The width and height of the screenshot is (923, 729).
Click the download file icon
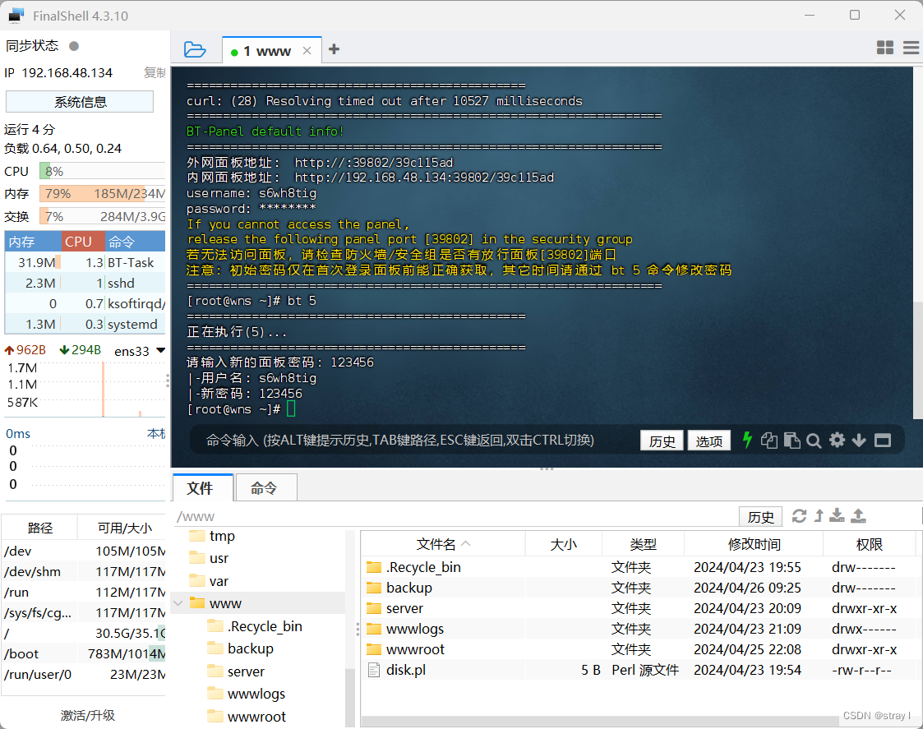(837, 516)
